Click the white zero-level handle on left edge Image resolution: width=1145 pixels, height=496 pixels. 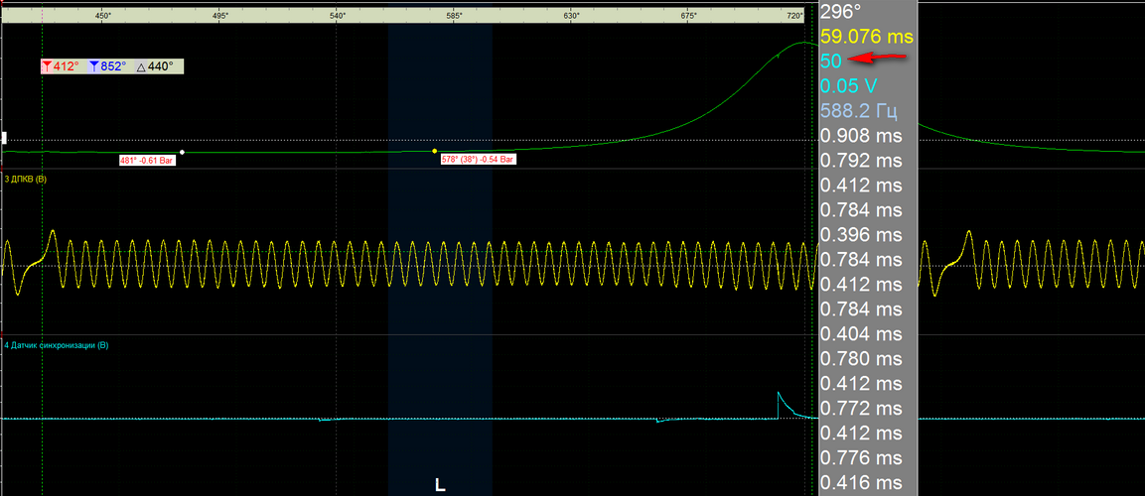coord(4,138)
